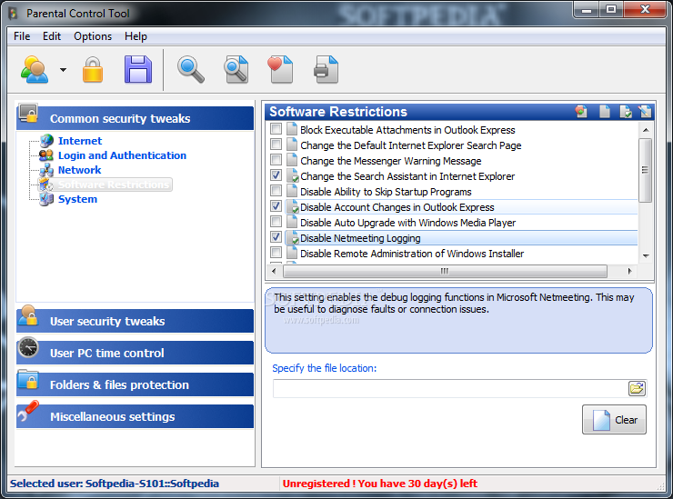The height and width of the screenshot is (499, 673).
Task: Check Disable Ability to Skip Startup Programs
Action: click(x=276, y=191)
